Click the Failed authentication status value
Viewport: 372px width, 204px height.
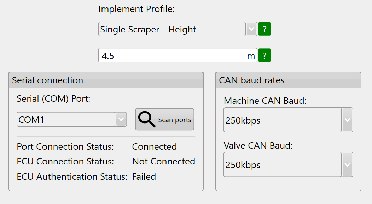pyautogui.click(x=144, y=177)
